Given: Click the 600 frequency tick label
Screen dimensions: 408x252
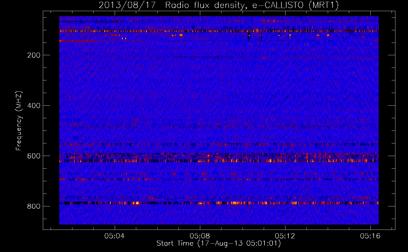Looking at the screenshot, I should pyautogui.click(x=34, y=156).
